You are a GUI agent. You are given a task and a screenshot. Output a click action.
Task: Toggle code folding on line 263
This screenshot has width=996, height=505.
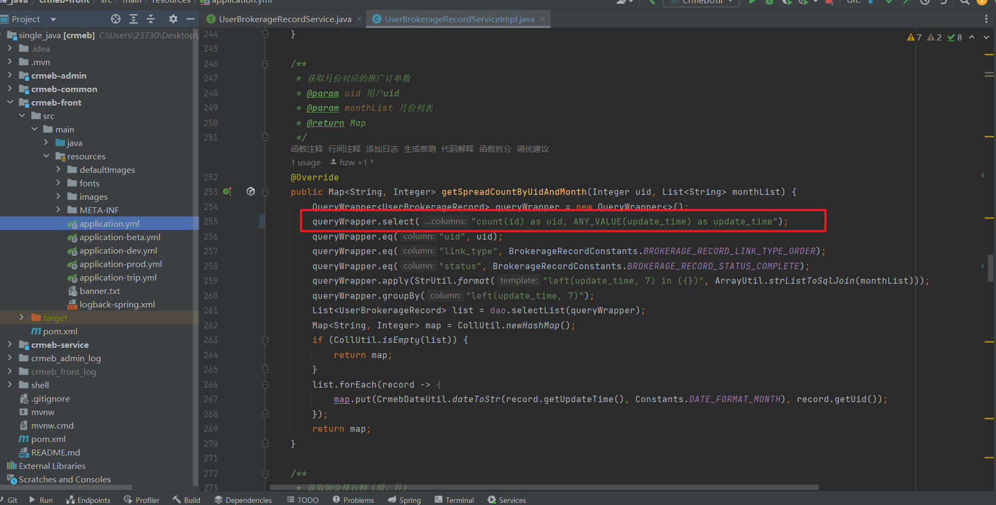coord(265,340)
